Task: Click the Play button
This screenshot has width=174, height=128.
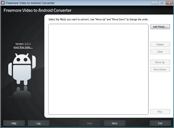Action: (x=160, y=112)
